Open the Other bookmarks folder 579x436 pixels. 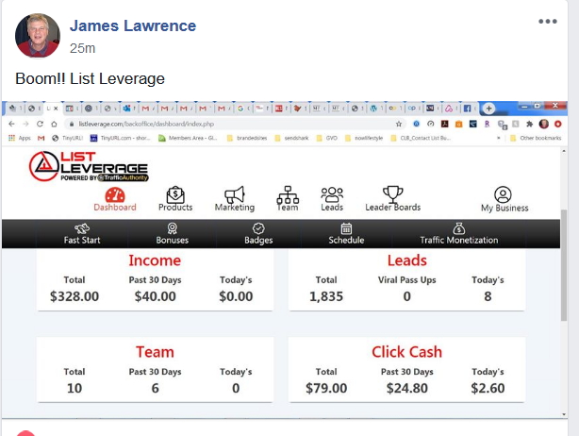point(536,138)
